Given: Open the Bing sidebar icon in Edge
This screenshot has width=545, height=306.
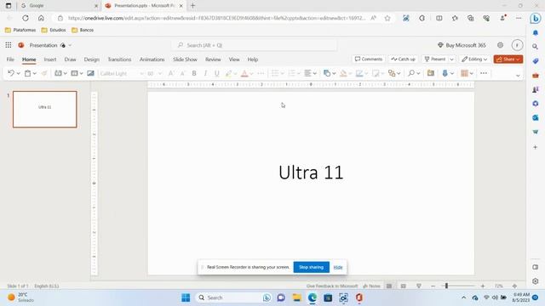Looking at the screenshot, I should [536, 18].
